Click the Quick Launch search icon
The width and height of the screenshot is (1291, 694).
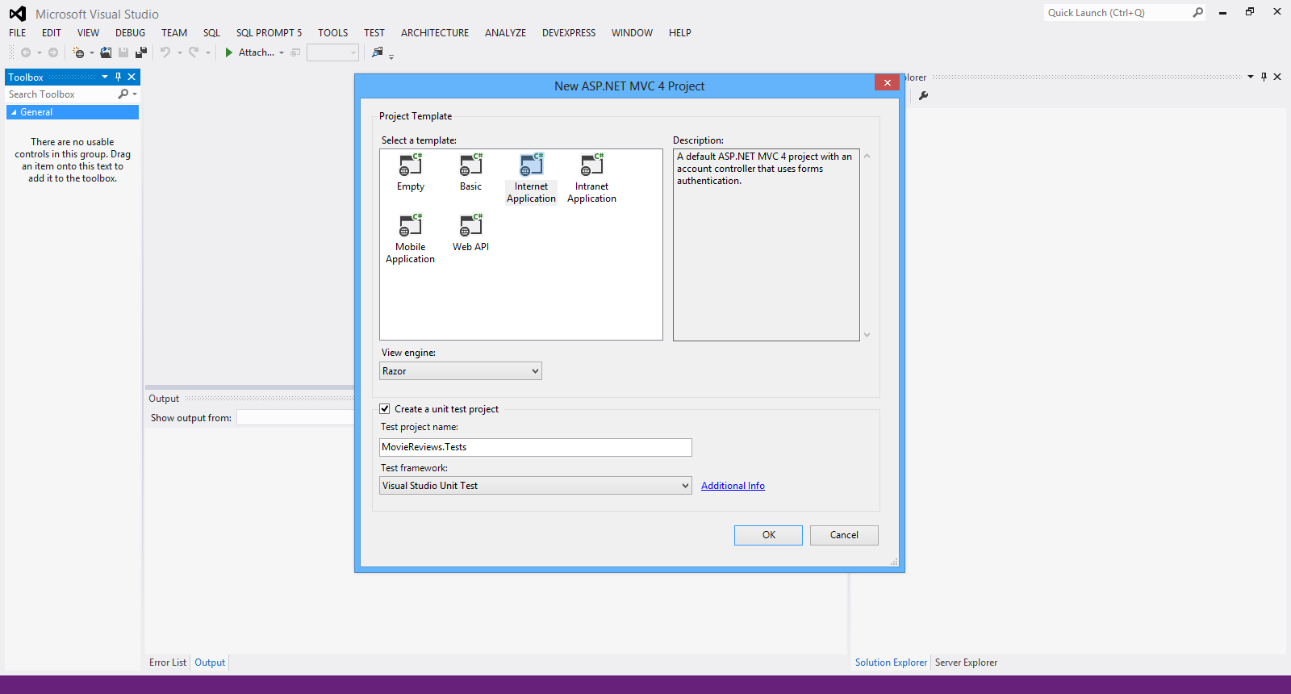[1197, 12]
